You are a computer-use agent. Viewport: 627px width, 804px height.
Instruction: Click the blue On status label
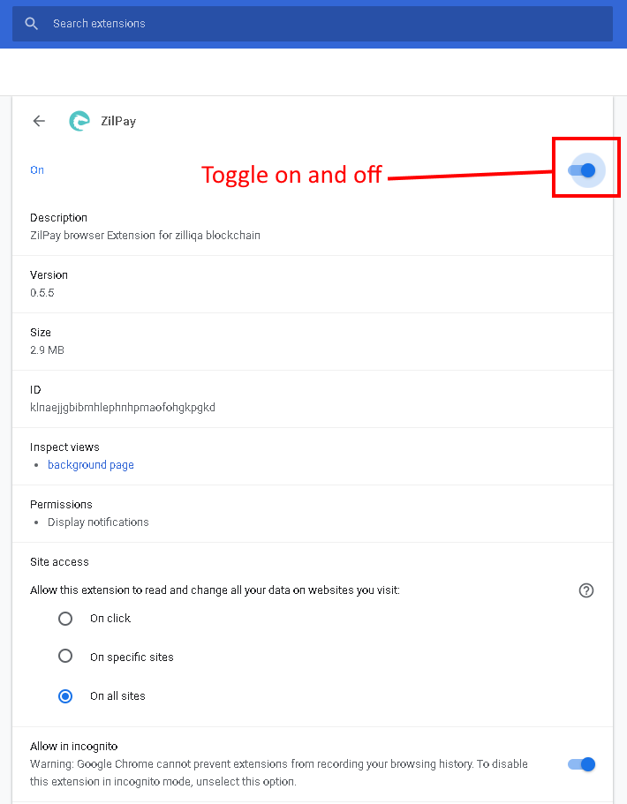pyautogui.click(x=37, y=170)
